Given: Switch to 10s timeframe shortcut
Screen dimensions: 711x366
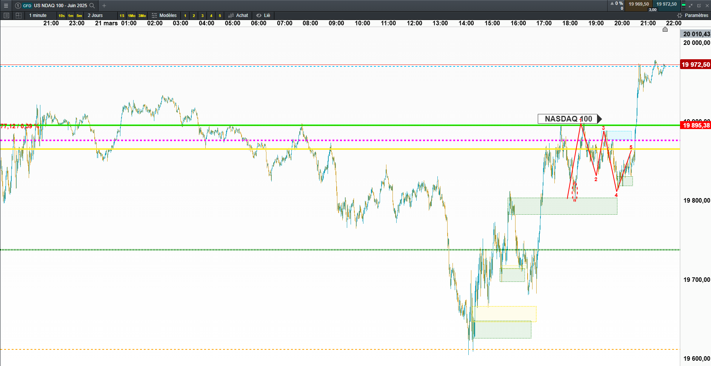Looking at the screenshot, I should (x=62, y=15).
